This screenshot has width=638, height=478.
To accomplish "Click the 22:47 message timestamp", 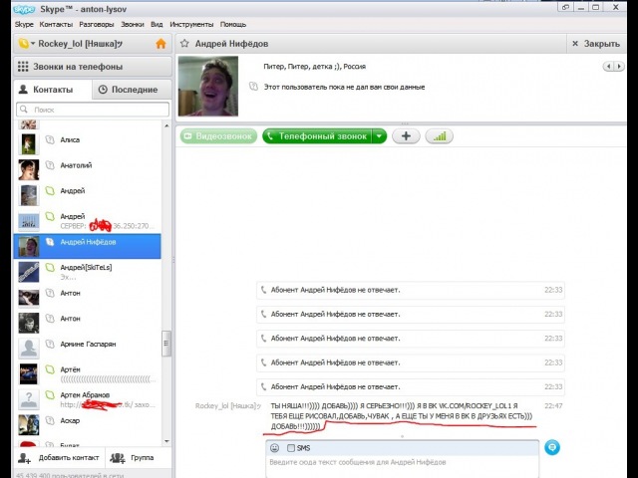I will point(553,405).
